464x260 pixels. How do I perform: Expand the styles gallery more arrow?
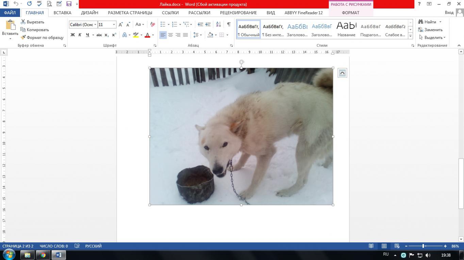click(x=411, y=36)
